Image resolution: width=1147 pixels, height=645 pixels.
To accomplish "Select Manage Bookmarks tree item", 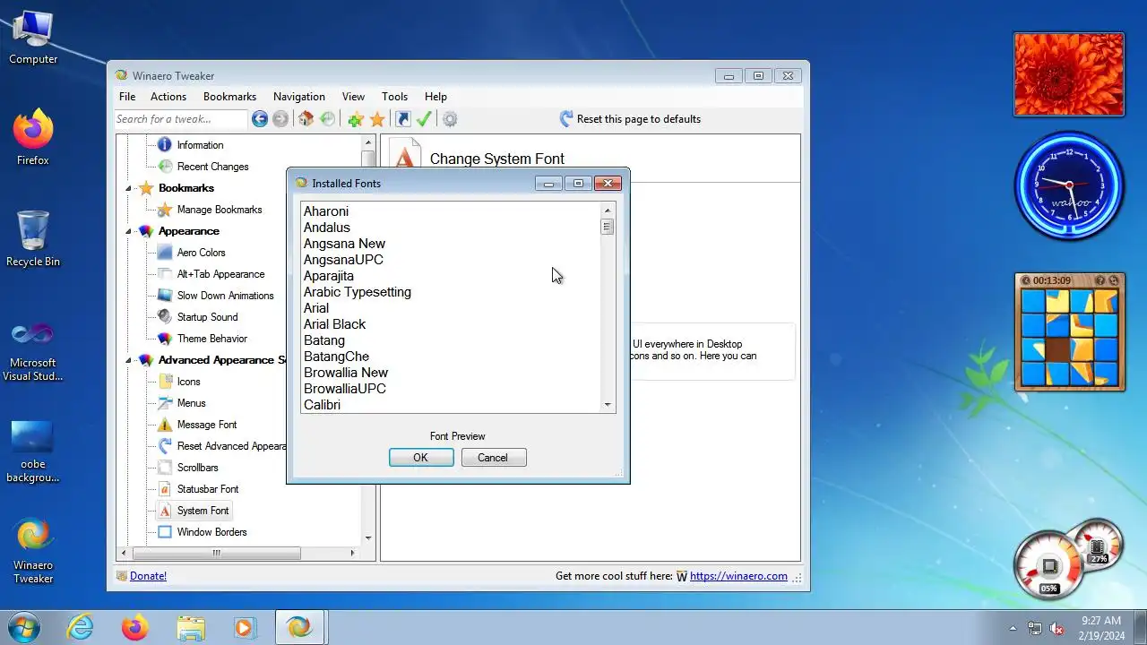I will pos(220,210).
